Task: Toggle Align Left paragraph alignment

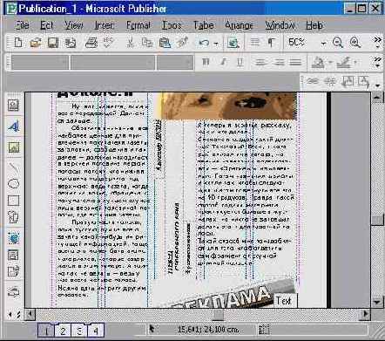Action: pyautogui.click(x=260, y=62)
